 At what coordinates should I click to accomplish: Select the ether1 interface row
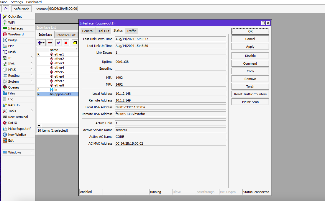(x=58, y=54)
